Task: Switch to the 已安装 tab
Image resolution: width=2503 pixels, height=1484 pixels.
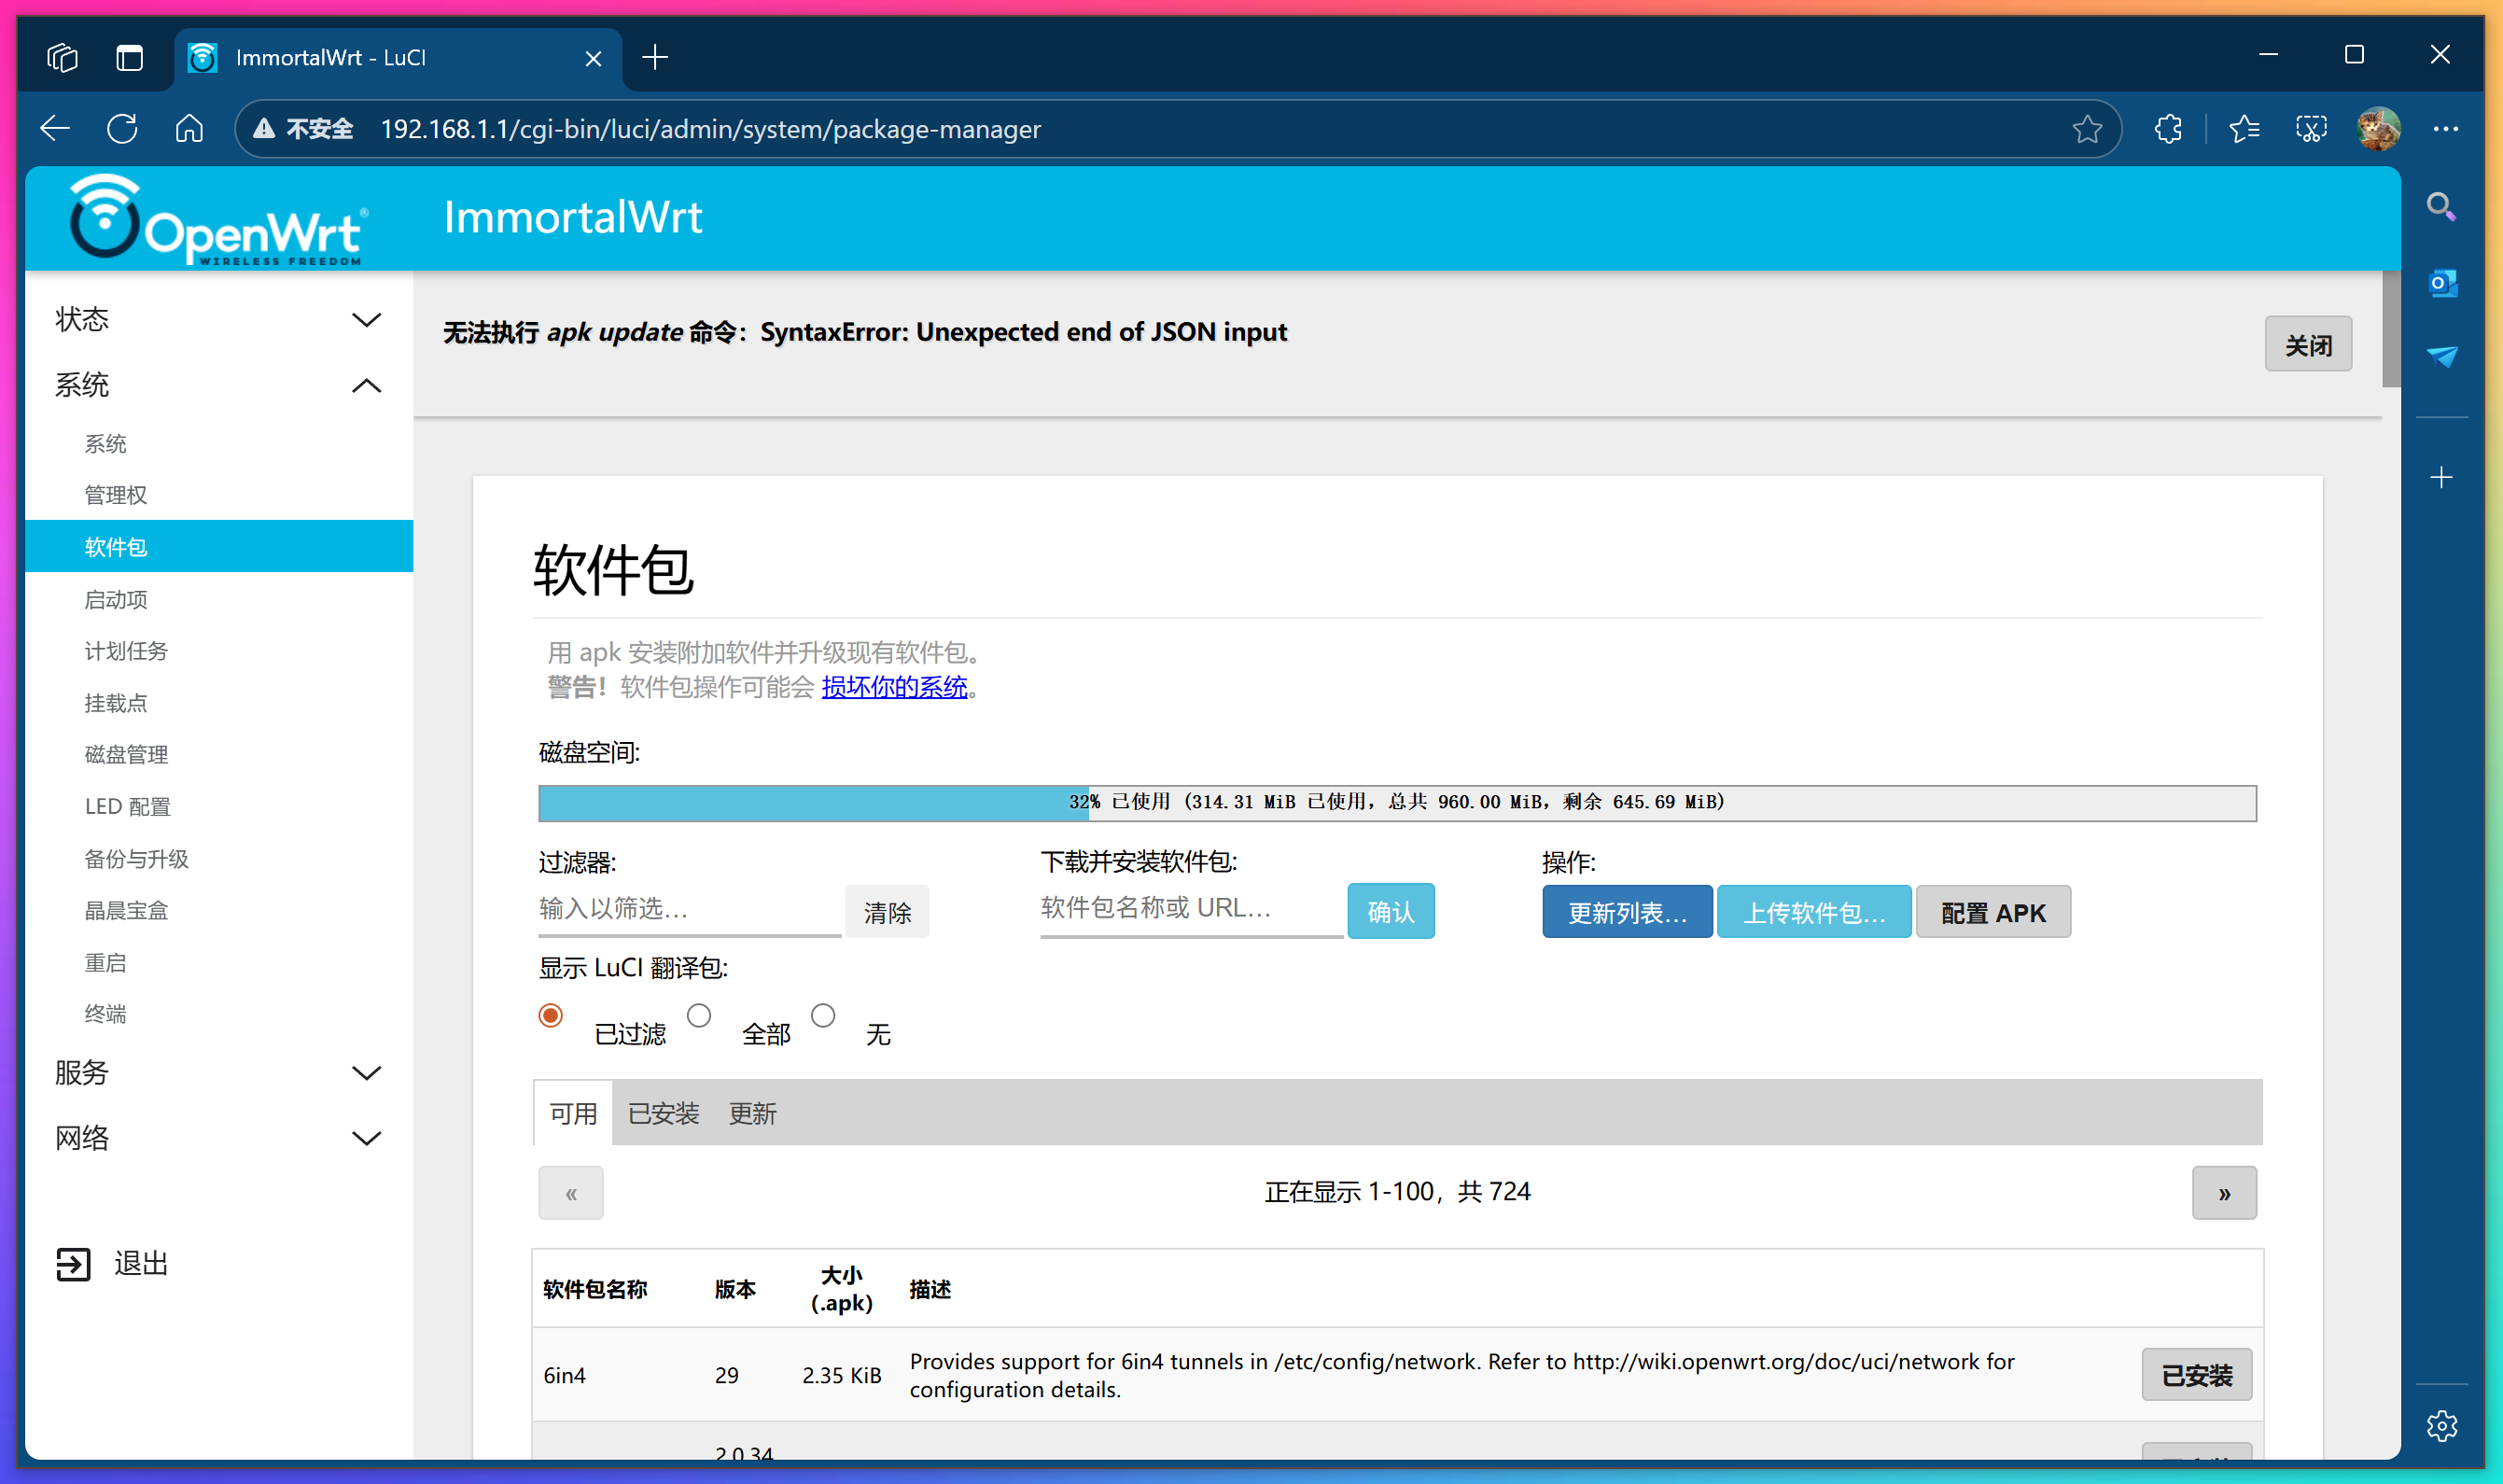Action: pos(663,1112)
